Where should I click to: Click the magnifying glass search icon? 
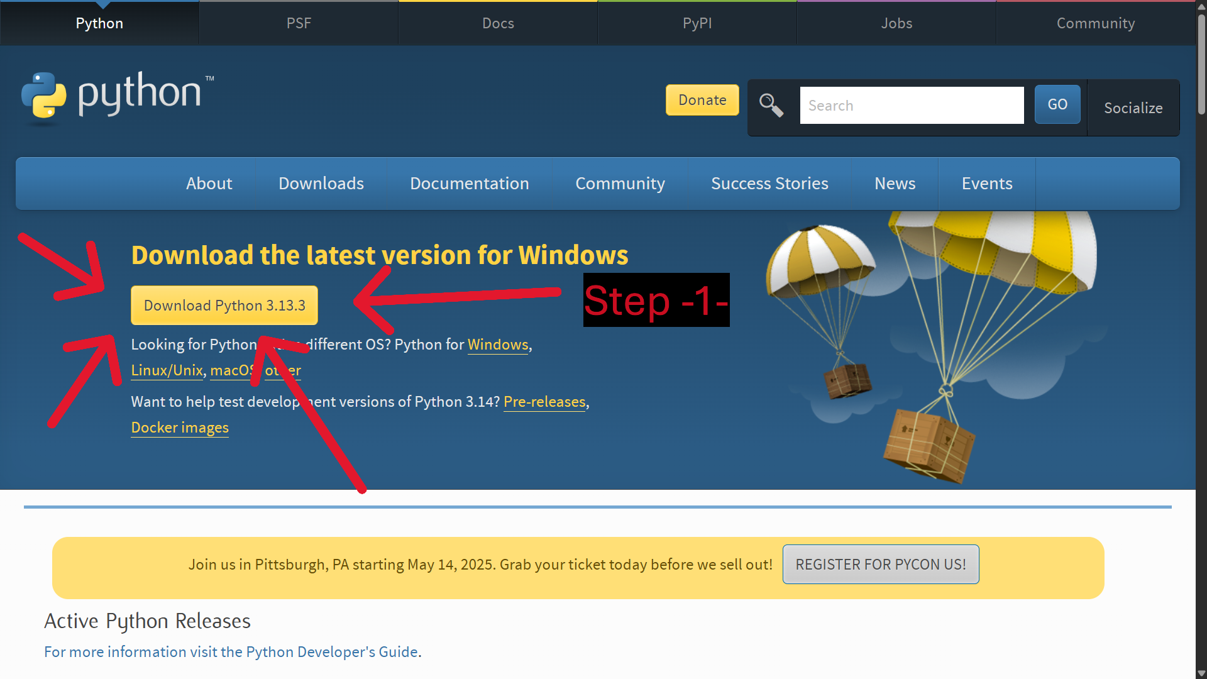point(771,105)
